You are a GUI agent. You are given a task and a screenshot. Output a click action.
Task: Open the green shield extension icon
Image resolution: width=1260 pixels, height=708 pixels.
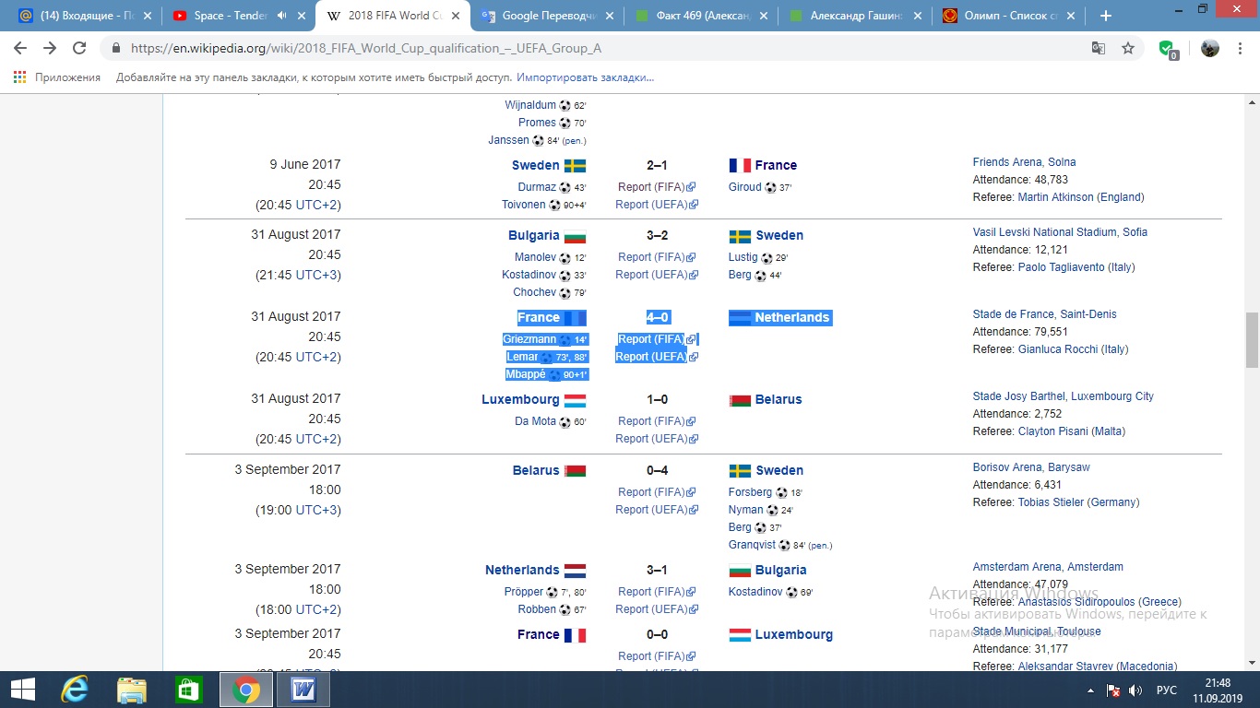(x=1168, y=49)
